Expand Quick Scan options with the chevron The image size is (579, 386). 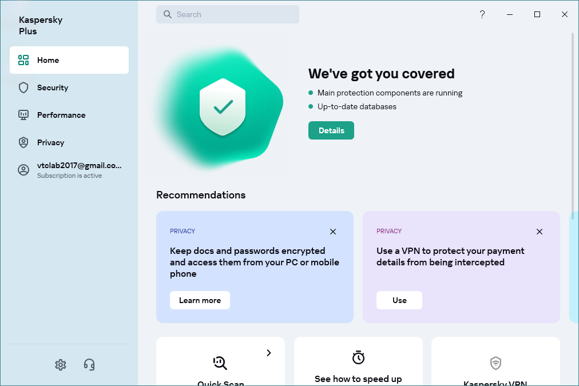click(x=269, y=353)
